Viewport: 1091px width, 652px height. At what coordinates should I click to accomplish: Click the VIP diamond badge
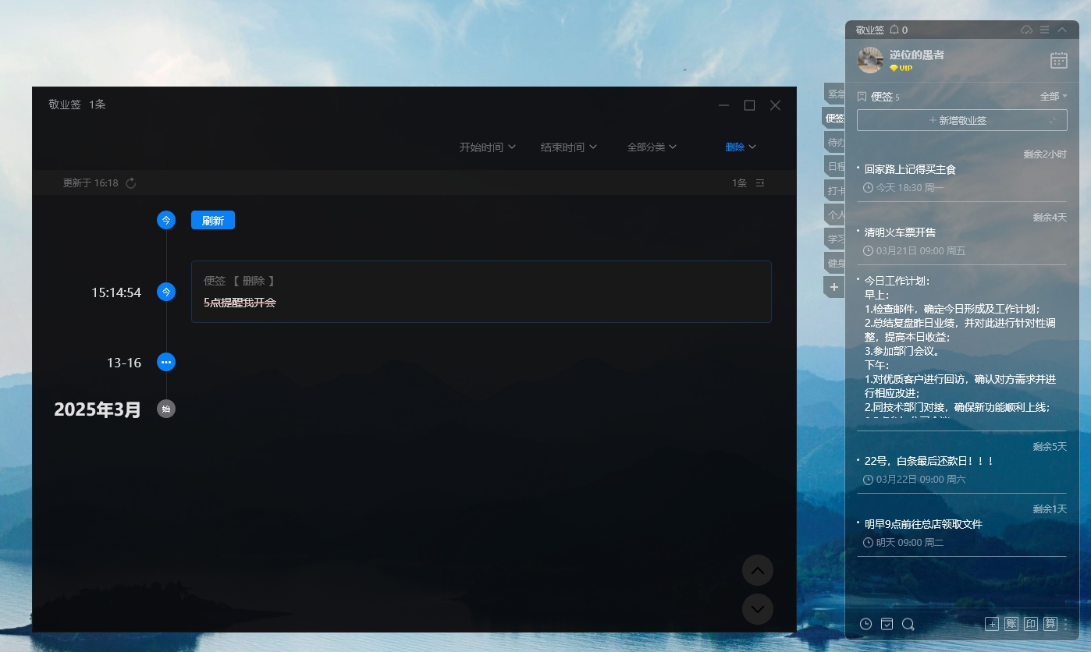click(x=901, y=69)
